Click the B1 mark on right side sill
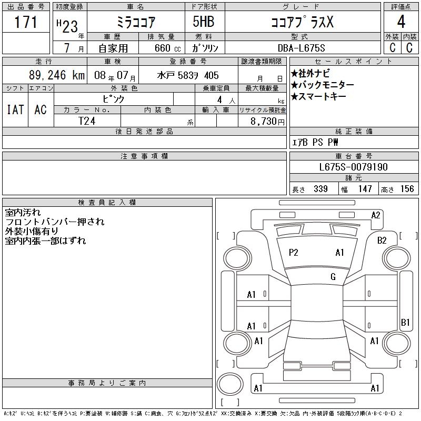Viewport: 421px width, 421px height. pyautogui.click(x=405, y=322)
